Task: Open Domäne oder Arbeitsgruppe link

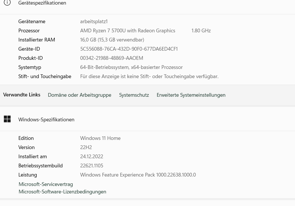Action: click(80, 95)
